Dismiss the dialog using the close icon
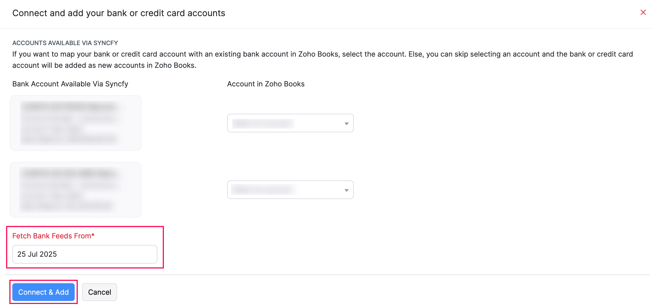The width and height of the screenshot is (652, 307). point(643,13)
